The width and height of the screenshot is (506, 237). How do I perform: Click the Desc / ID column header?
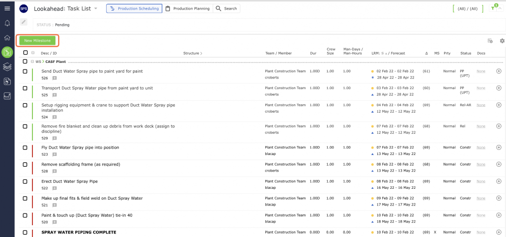[x=49, y=53]
